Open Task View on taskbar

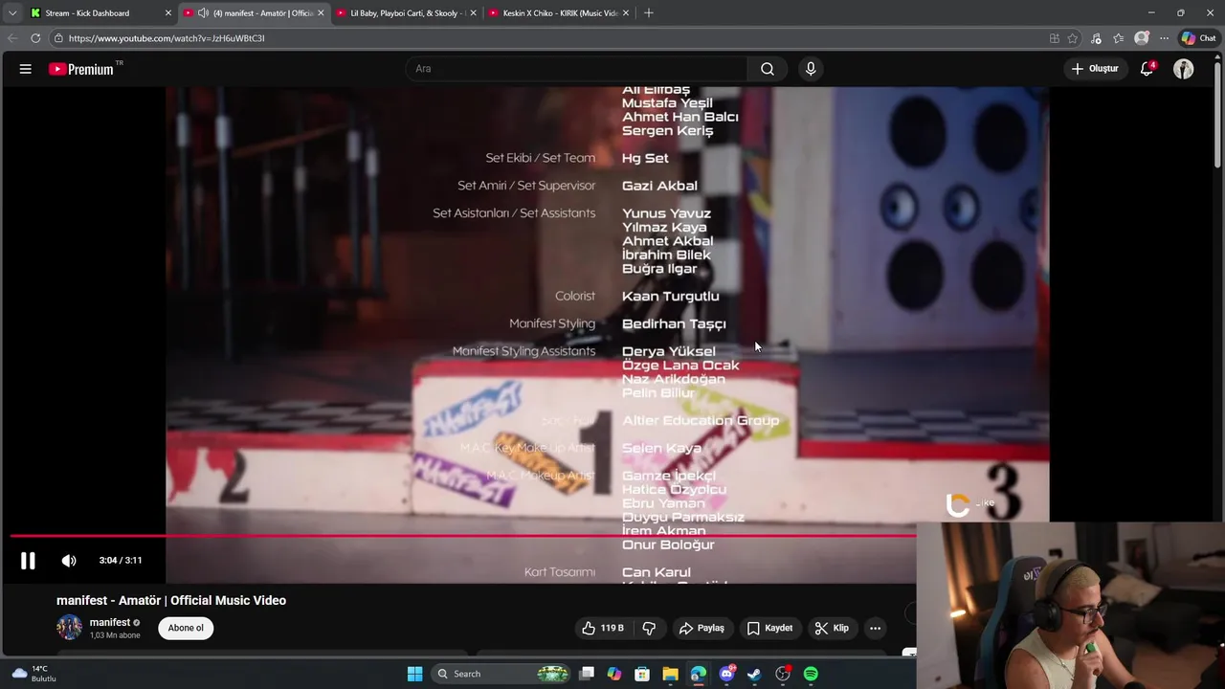pos(587,674)
